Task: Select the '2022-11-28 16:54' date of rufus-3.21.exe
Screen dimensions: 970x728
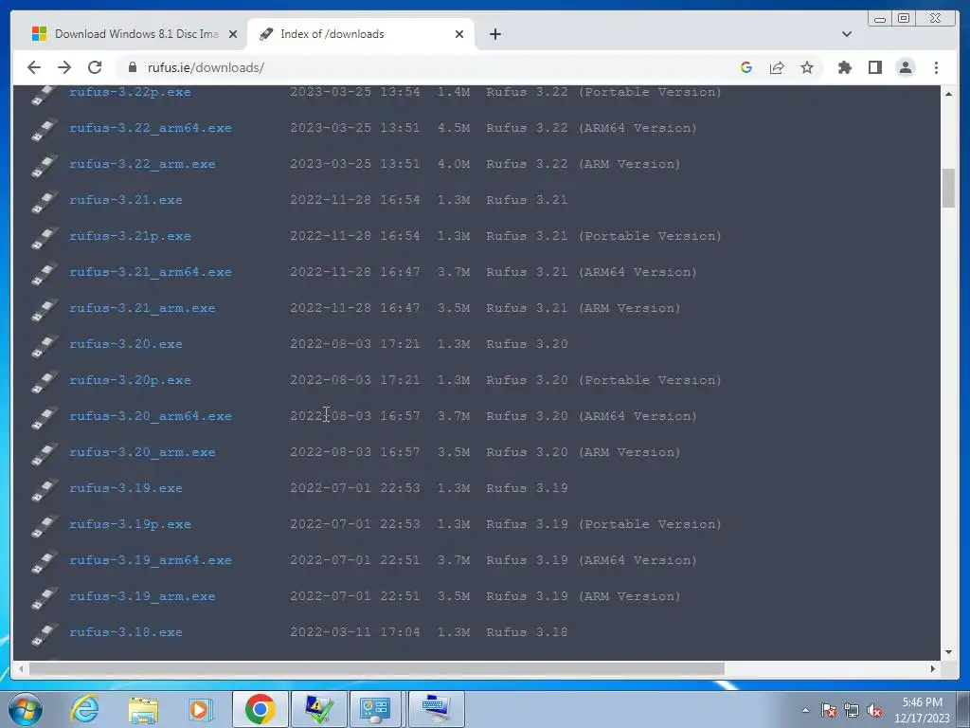Action: pyautogui.click(x=354, y=200)
